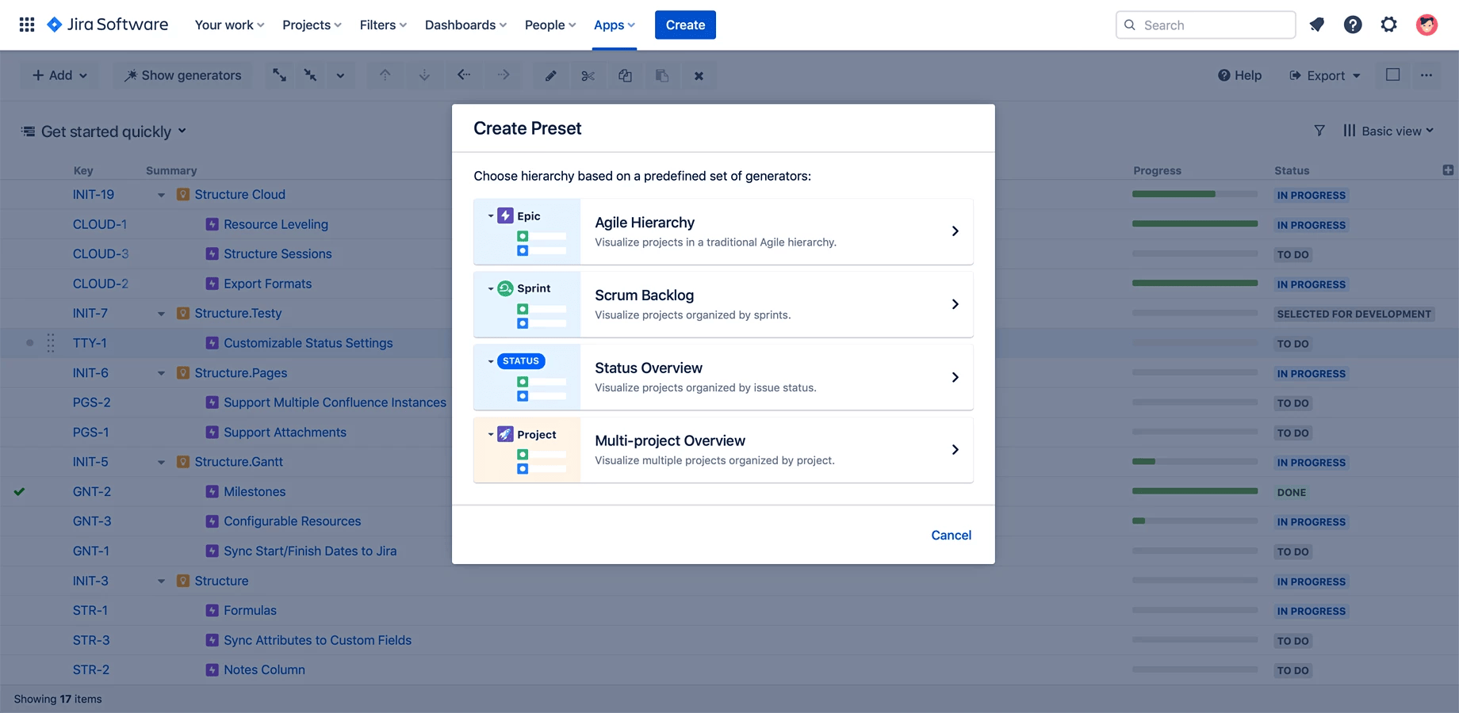Click the initiative icon beside Structure Cloud

[x=183, y=194]
